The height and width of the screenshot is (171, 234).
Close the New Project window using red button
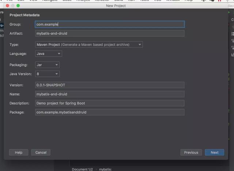[x=7, y=6]
